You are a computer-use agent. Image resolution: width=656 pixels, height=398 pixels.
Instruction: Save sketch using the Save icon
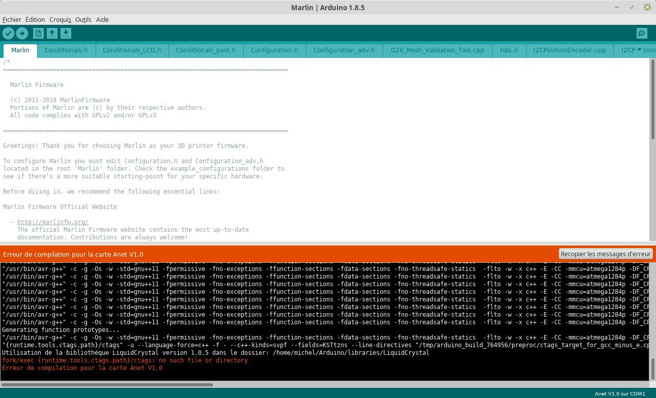[x=66, y=34]
